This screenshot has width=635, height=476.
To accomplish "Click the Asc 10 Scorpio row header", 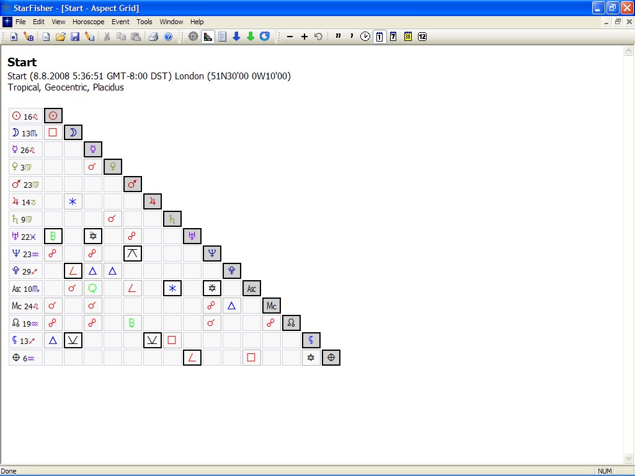I will point(25,289).
